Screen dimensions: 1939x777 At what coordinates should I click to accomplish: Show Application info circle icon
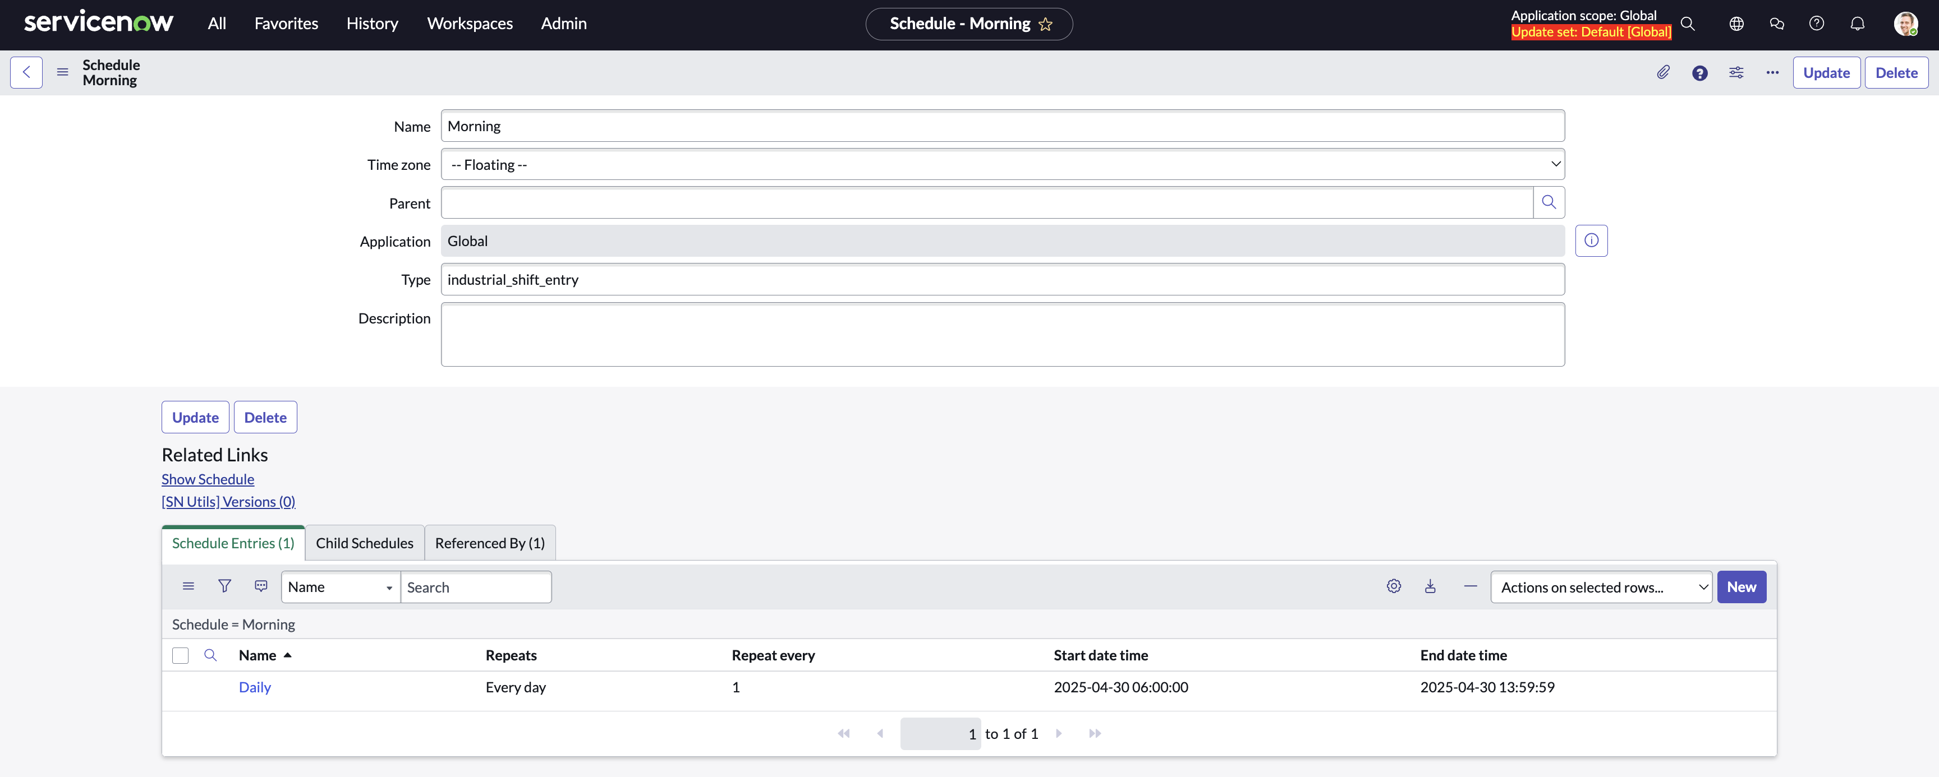pos(1591,240)
